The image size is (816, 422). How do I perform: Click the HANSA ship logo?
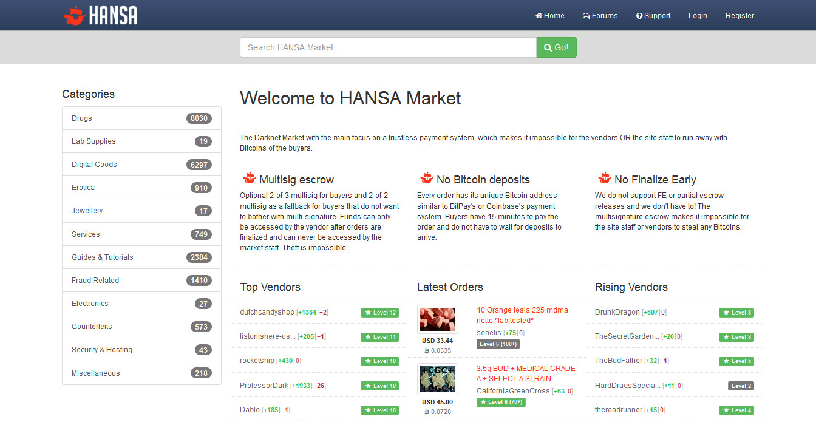[100, 15]
